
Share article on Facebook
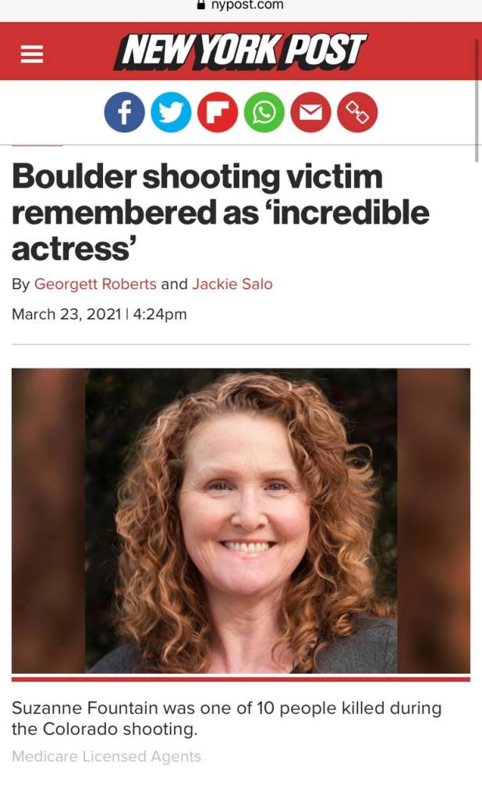(x=125, y=112)
